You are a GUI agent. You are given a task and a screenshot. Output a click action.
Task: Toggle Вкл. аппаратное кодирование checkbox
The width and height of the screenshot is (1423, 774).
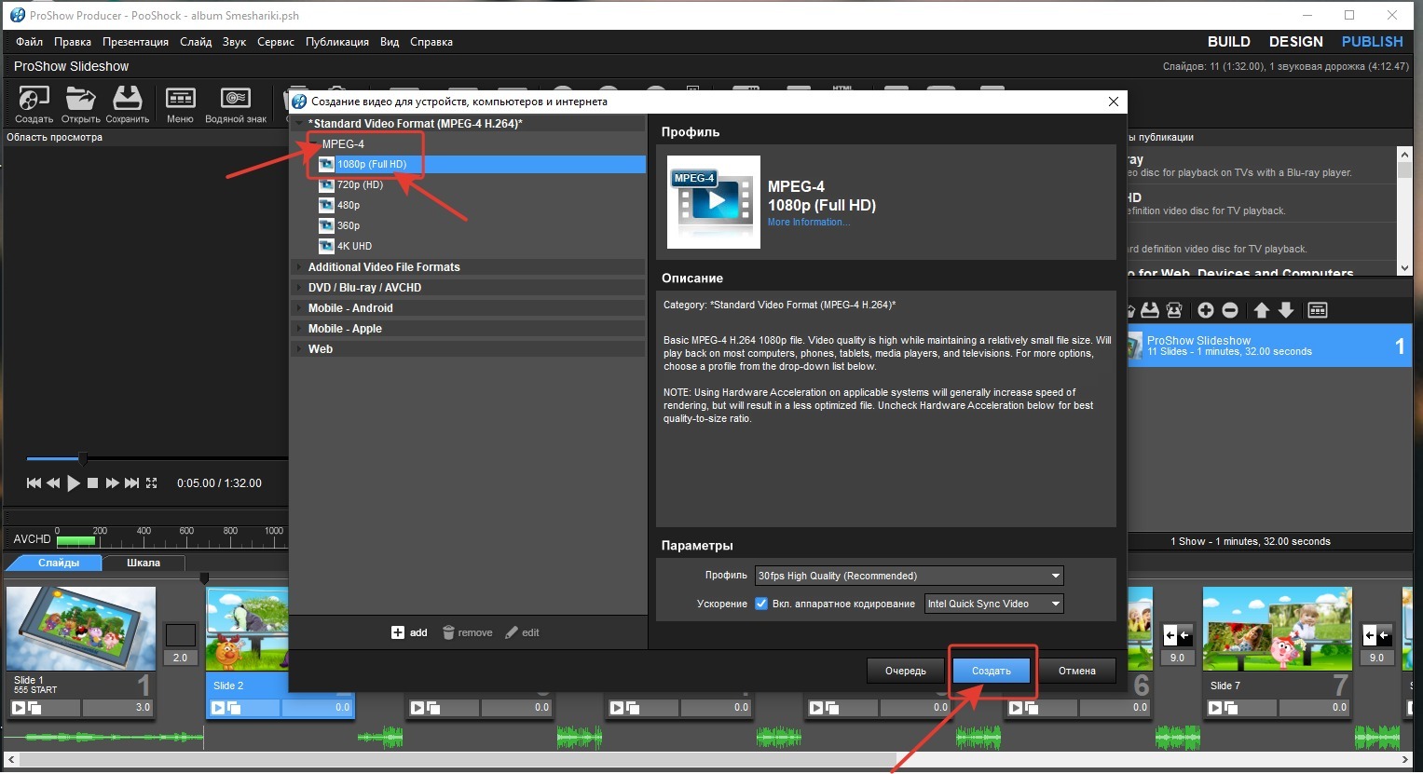coord(760,604)
